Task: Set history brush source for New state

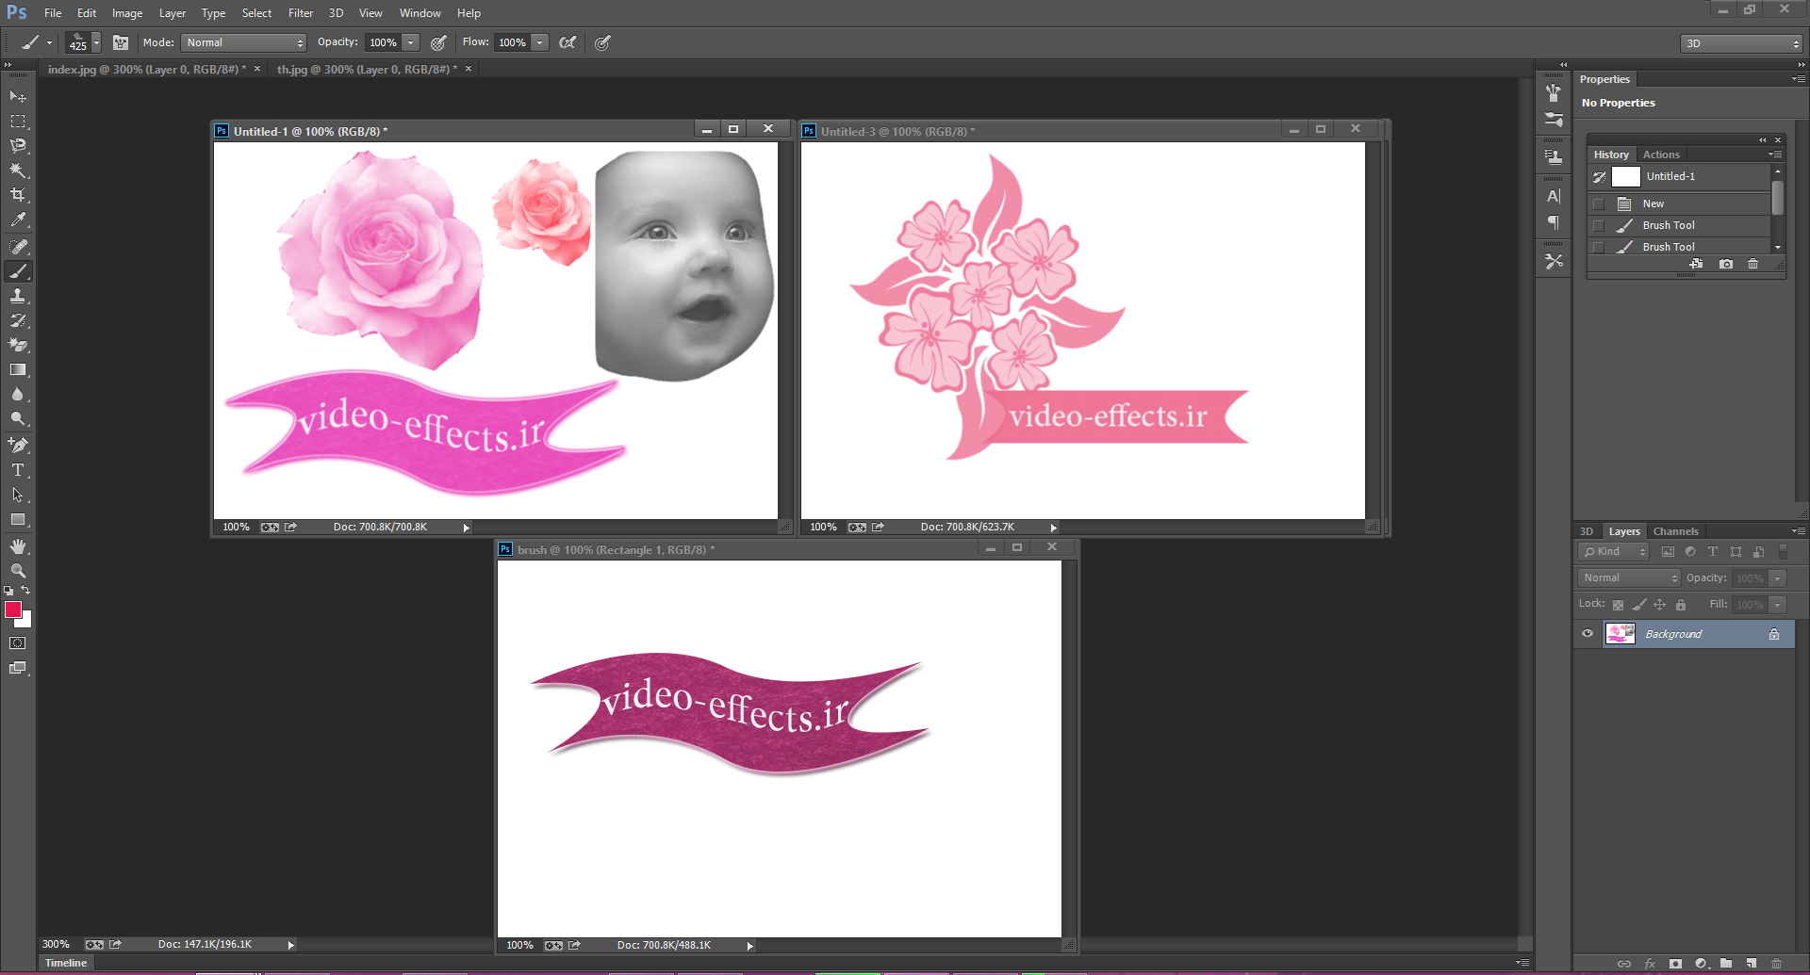Action: (1598, 203)
